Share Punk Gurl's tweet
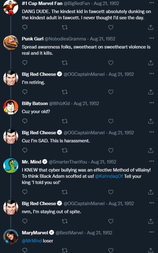 151,62
